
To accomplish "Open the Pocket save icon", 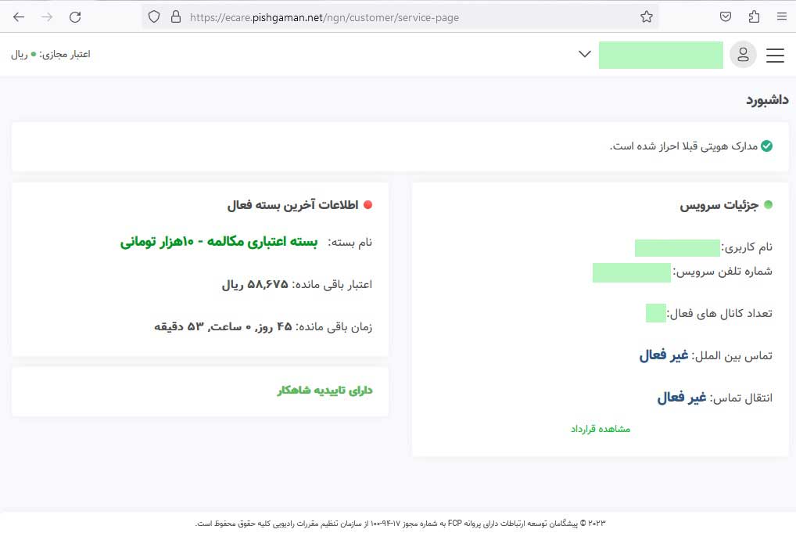I will (726, 16).
